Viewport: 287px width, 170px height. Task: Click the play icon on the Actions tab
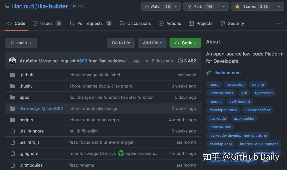coord(161,23)
